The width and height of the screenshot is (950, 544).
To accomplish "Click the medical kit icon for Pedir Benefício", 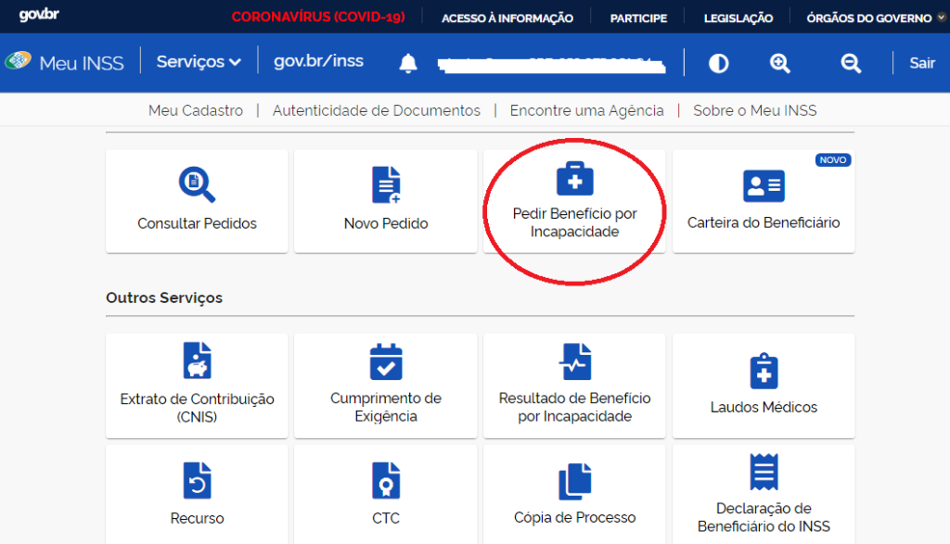I will click(x=574, y=179).
